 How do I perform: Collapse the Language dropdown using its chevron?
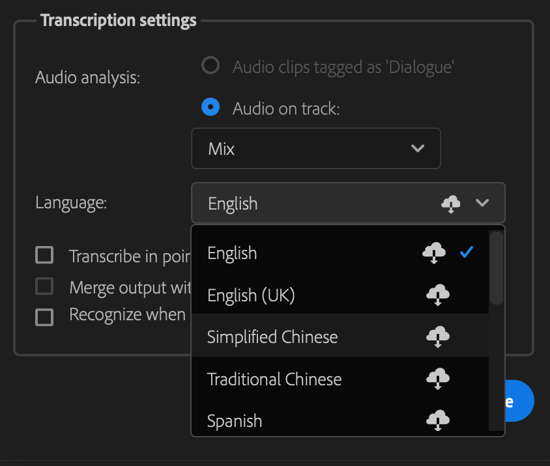pyautogui.click(x=482, y=203)
